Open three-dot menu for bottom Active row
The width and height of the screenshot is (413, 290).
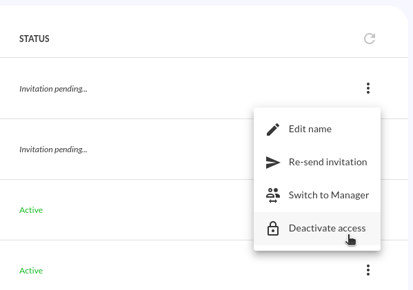click(368, 270)
